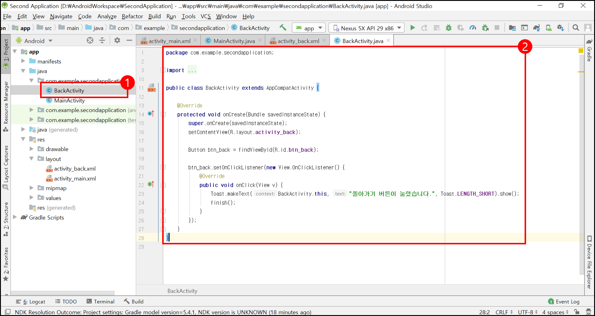This screenshot has width=595, height=316.
Task: Collapse the res folder
Action: point(23,139)
